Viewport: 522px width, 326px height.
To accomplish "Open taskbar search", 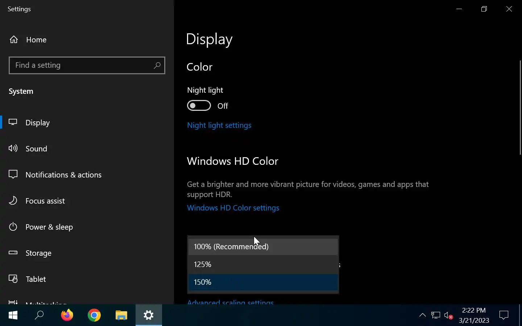I will [x=39, y=315].
